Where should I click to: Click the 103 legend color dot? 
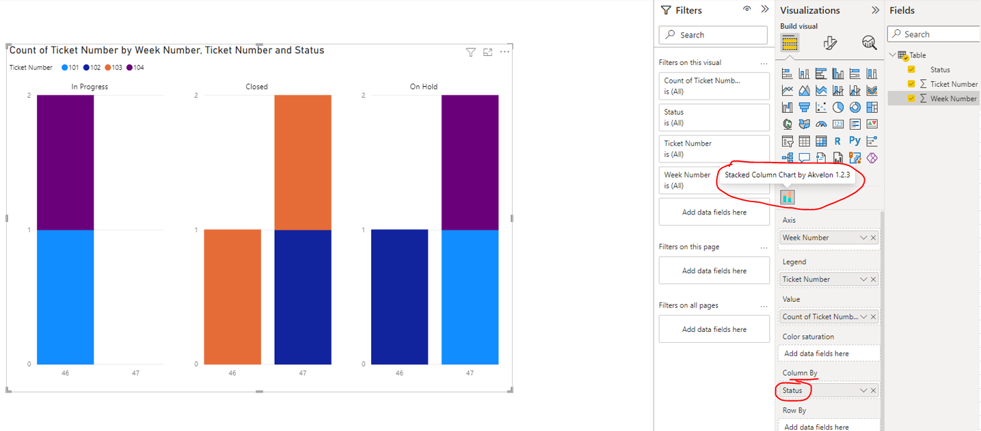108,68
